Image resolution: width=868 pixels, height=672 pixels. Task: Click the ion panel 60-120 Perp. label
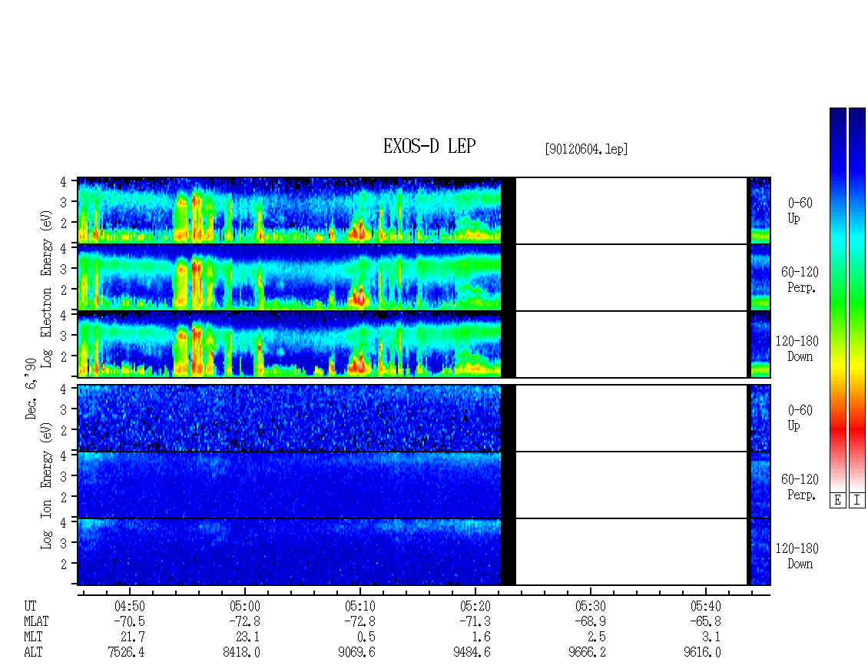[800, 487]
